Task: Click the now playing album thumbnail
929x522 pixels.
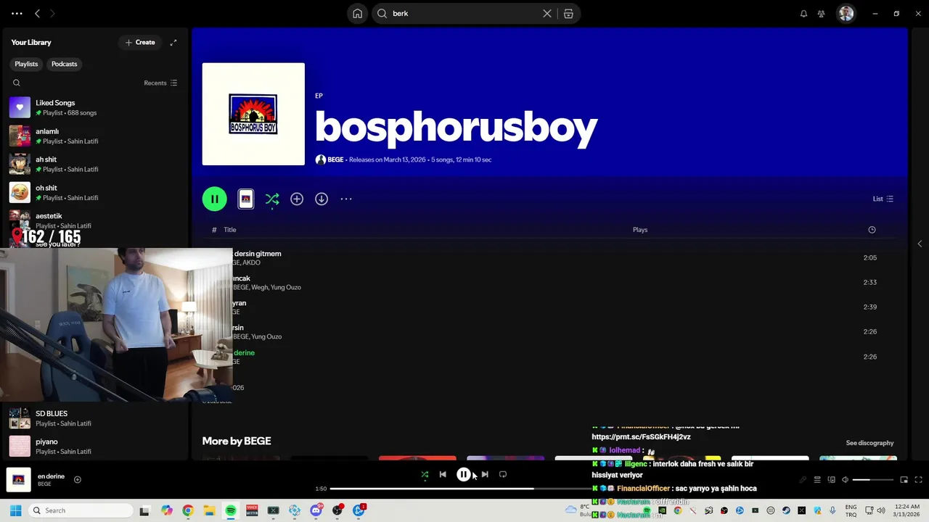Action: pyautogui.click(x=18, y=479)
